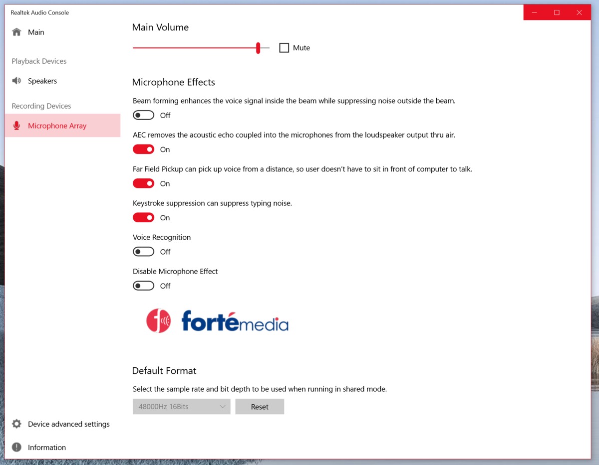Click the red microphone icon in sidebar
This screenshot has height=465, width=599.
click(x=17, y=126)
